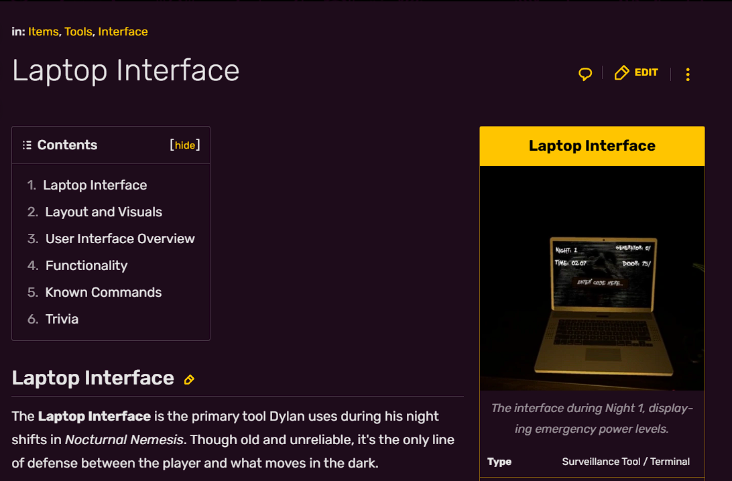Open the laptop infobox image
This screenshot has width=732, height=481.
(x=592, y=278)
